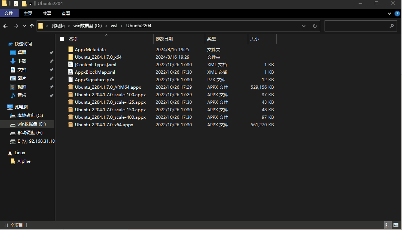The image size is (402, 230).
Task: Select the scale-150.appx package icon
Action: tap(71, 109)
